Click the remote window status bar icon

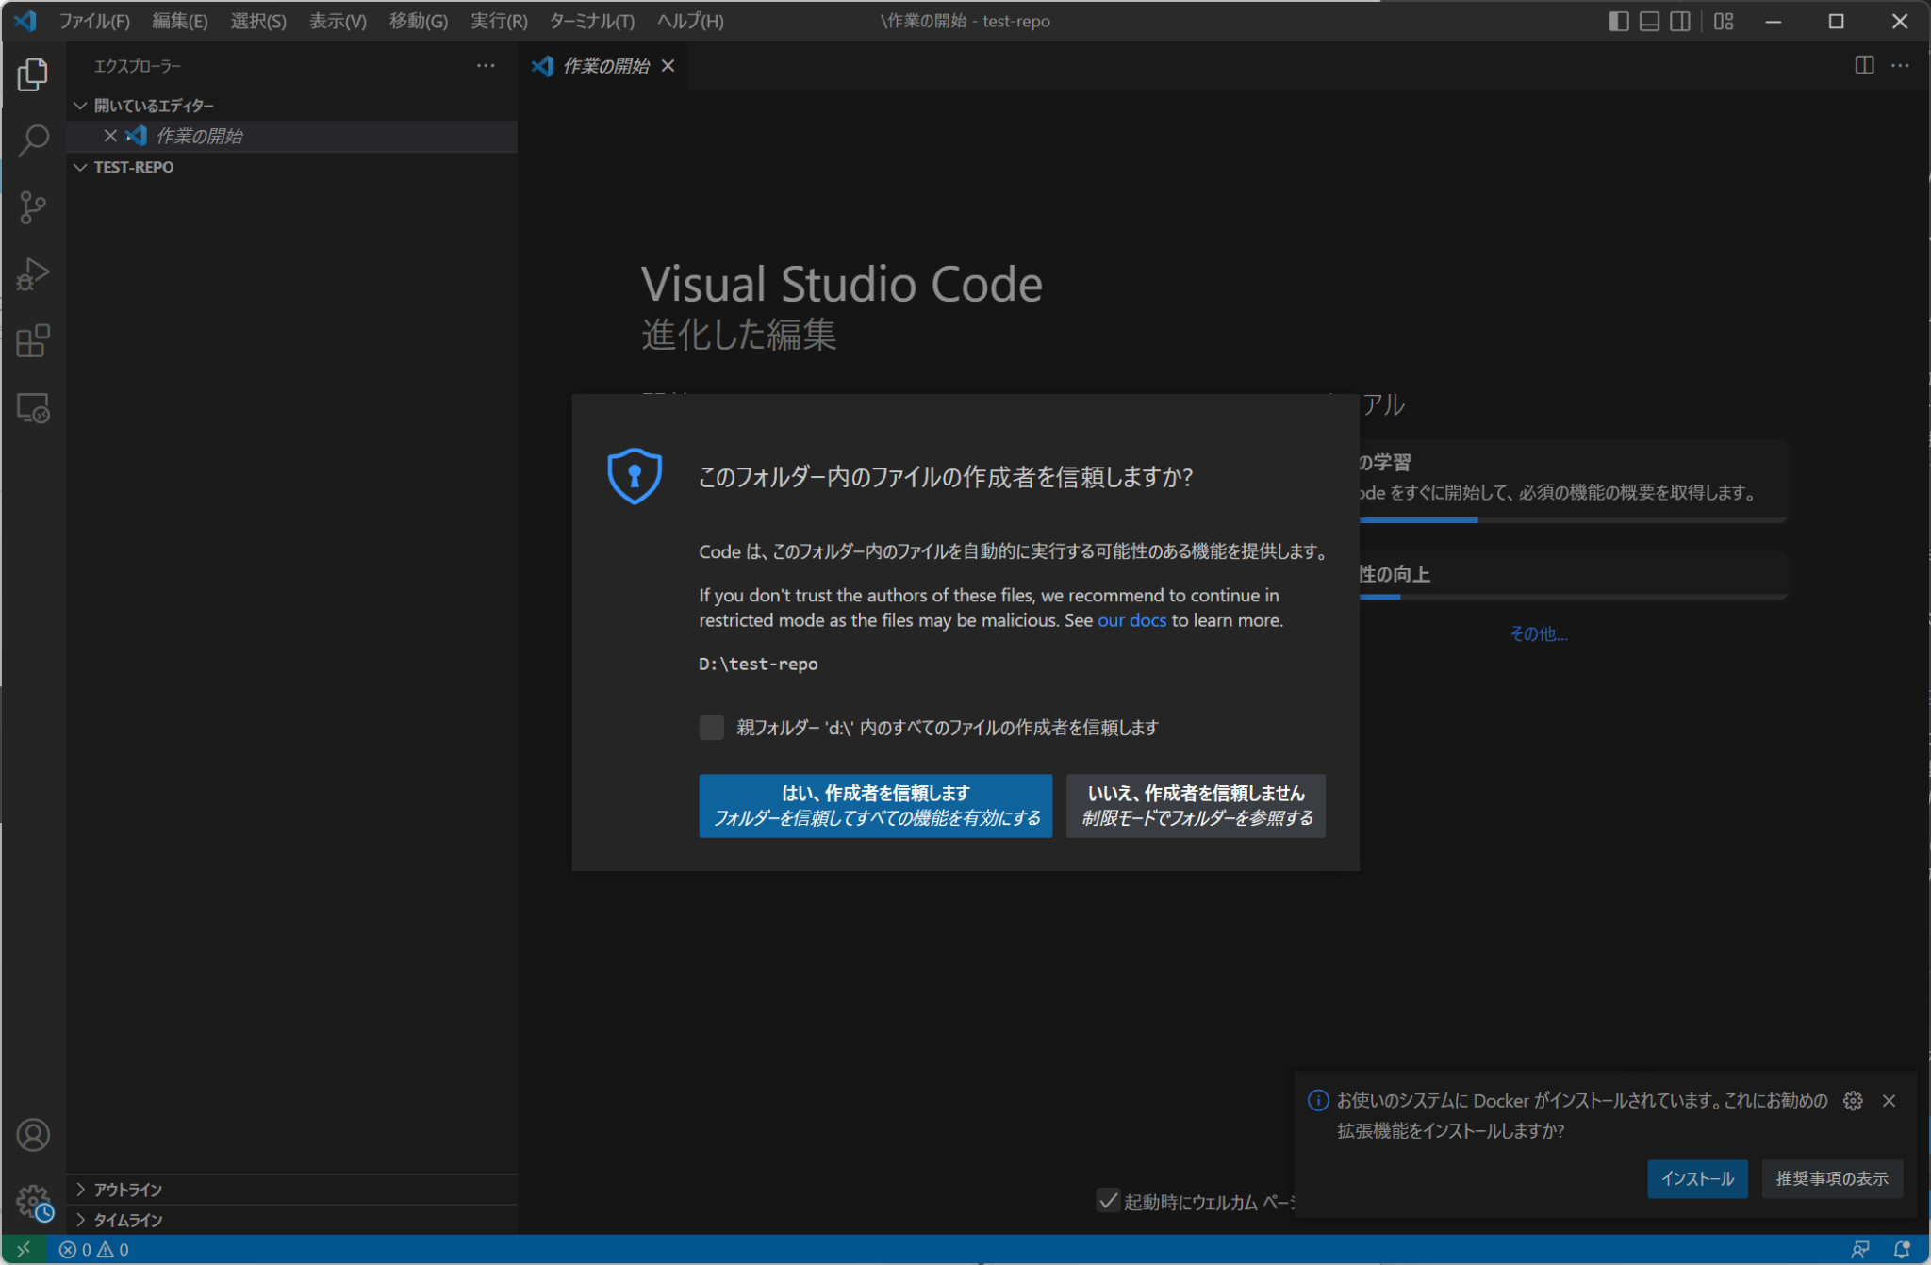click(x=23, y=1250)
